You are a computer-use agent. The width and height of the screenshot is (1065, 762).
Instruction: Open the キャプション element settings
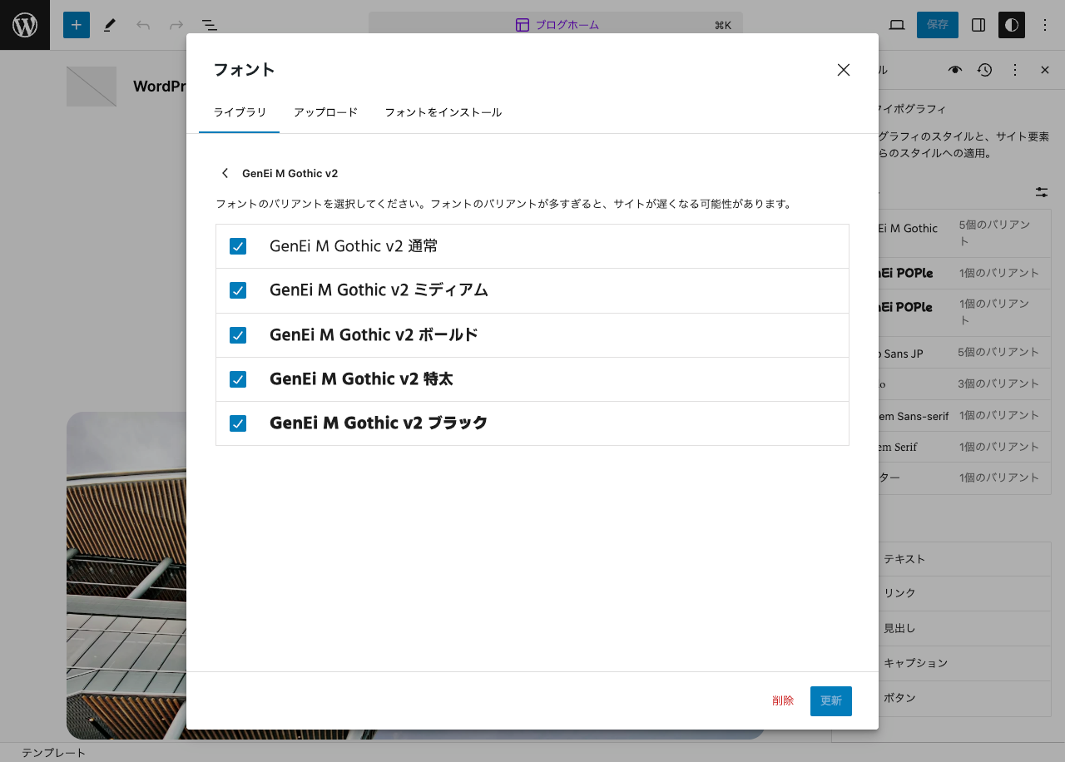point(965,663)
